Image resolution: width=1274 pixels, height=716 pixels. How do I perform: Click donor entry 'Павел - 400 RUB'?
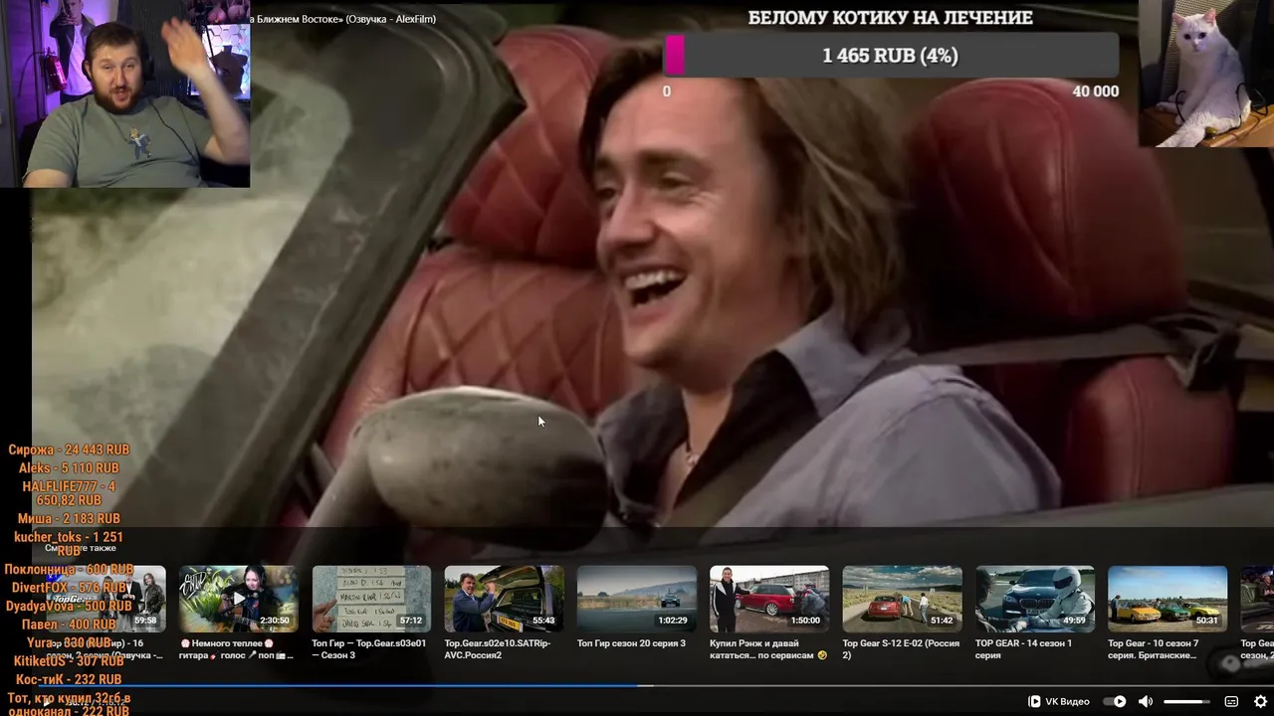pyautogui.click(x=69, y=625)
